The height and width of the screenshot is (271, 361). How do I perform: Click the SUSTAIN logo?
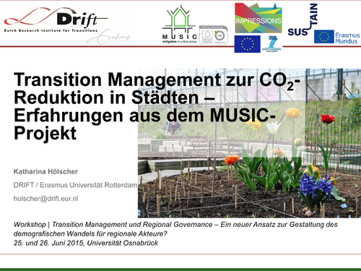click(x=303, y=20)
